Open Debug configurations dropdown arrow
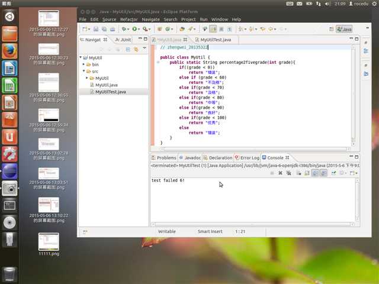Screen dimensions: 379x284 point(128,30)
